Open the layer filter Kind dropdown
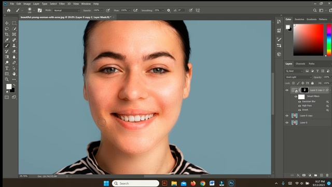This screenshot has height=187, width=332. tap(294, 71)
